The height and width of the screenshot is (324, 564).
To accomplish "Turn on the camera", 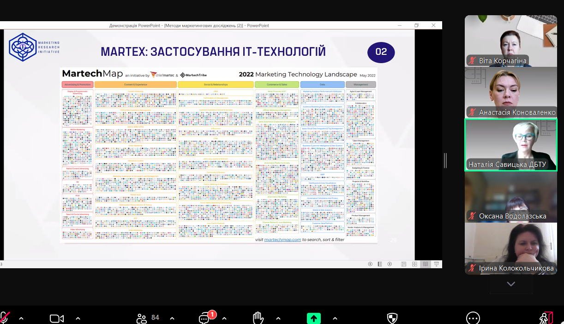I will (56, 318).
